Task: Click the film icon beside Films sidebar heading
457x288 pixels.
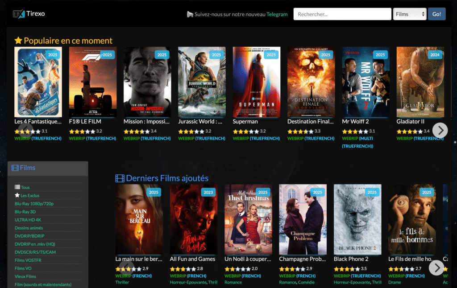Action: pyautogui.click(x=15, y=168)
